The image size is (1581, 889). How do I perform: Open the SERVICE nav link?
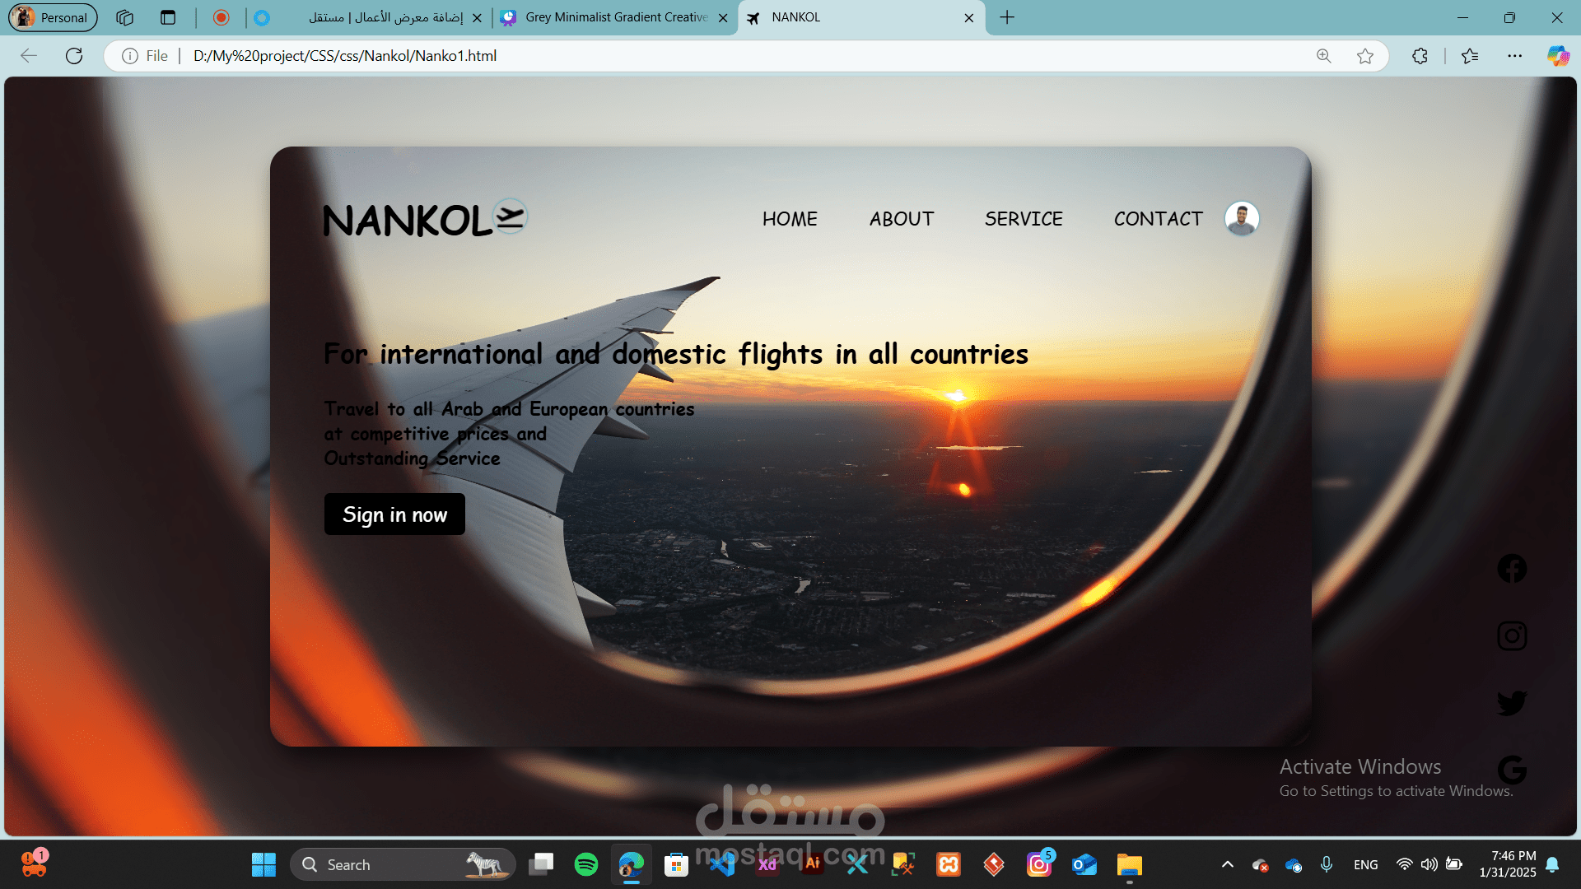click(x=1024, y=219)
